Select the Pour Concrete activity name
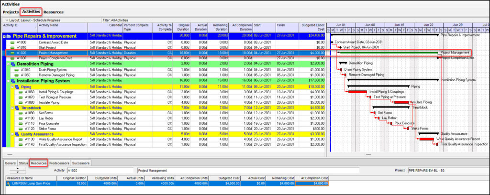This screenshot has height=195, width=490. click(48, 124)
